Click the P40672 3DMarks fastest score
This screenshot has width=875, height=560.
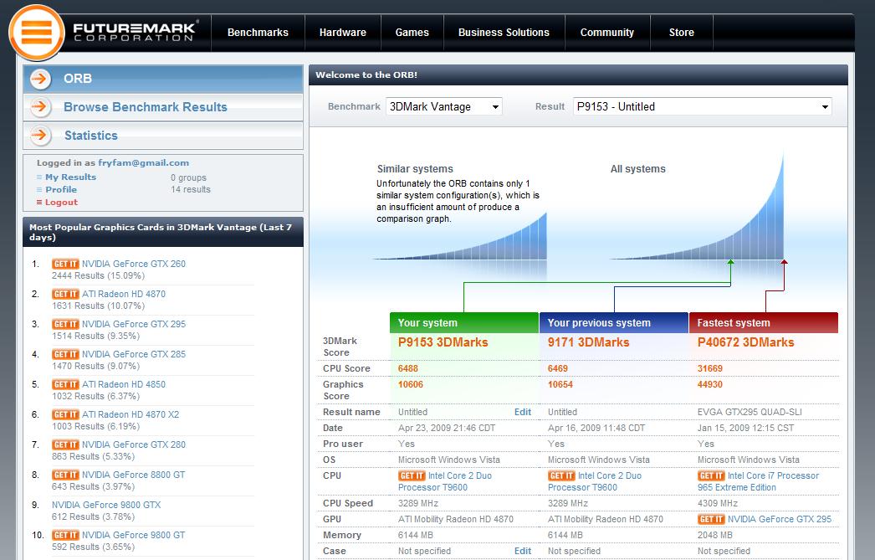pyautogui.click(x=745, y=343)
